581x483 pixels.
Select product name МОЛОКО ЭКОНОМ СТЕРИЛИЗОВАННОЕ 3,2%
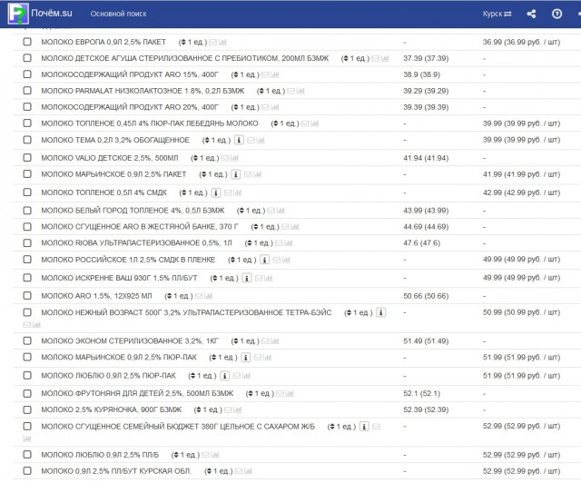pos(130,341)
